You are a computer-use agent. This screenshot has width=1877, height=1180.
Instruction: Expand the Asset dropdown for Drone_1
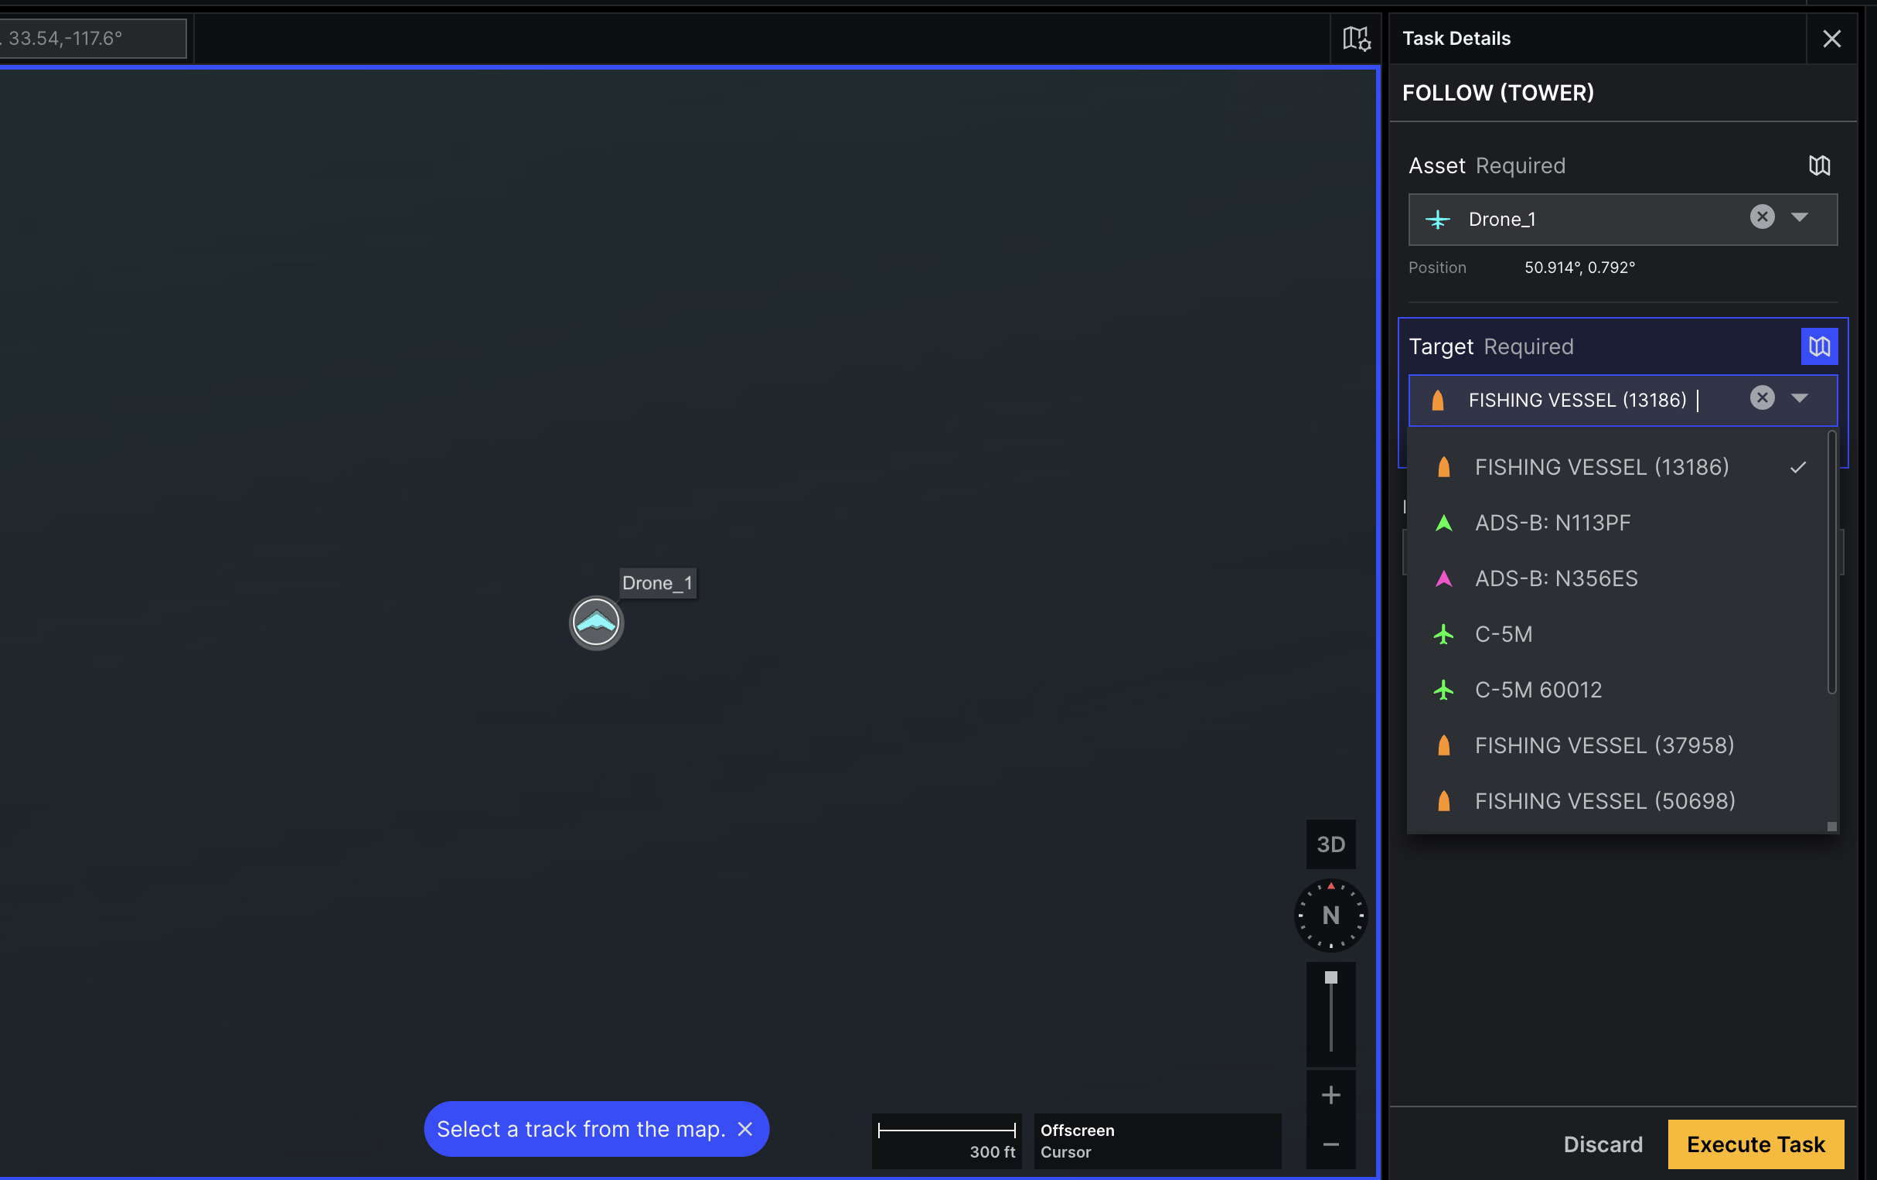click(x=1800, y=219)
